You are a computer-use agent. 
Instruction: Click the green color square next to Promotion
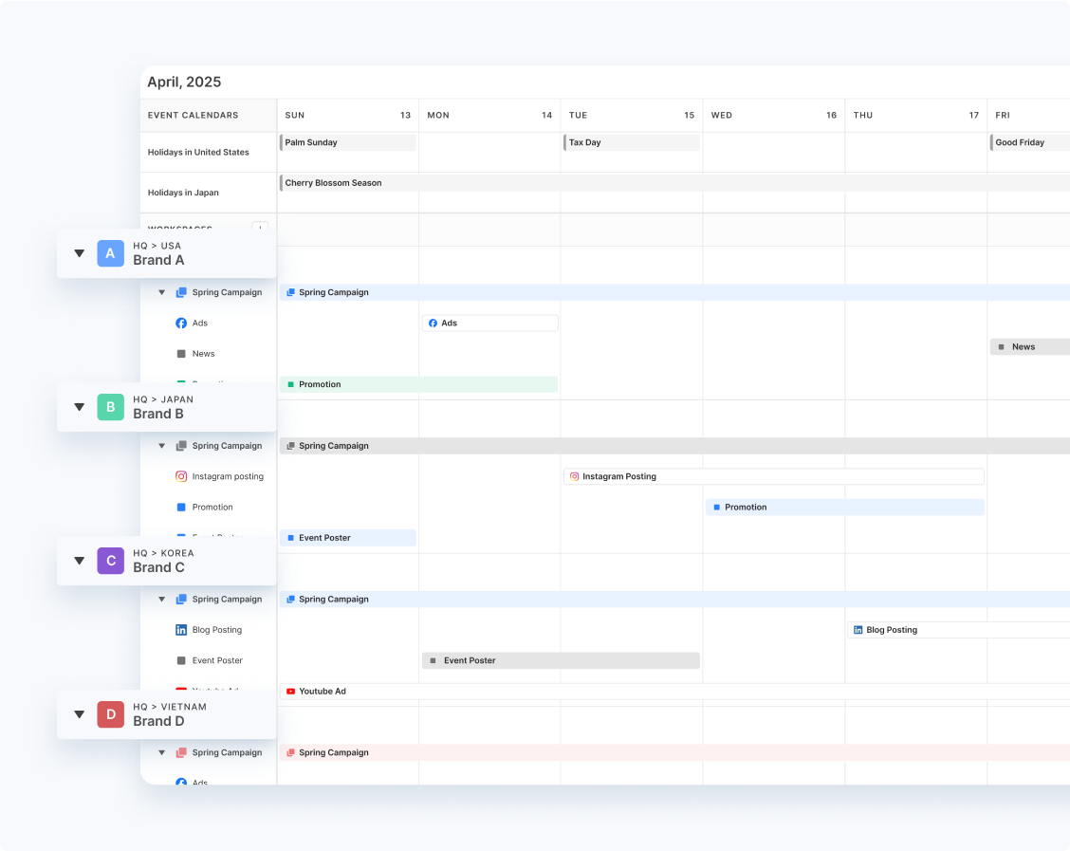tap(290, 384)
